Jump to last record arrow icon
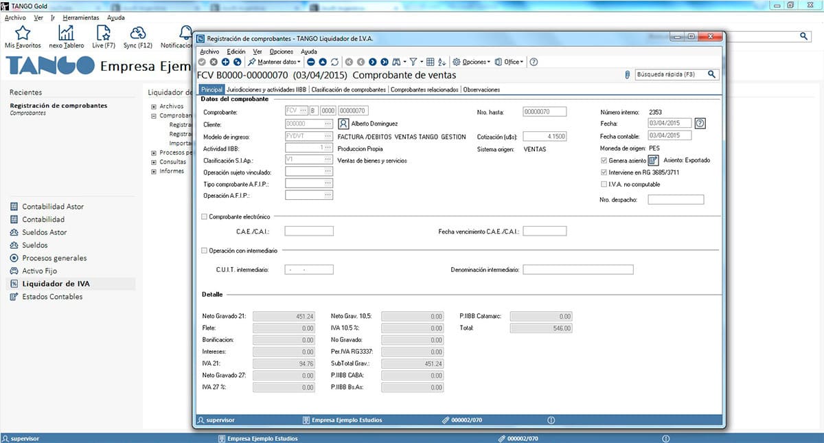 tap(385, 62)
